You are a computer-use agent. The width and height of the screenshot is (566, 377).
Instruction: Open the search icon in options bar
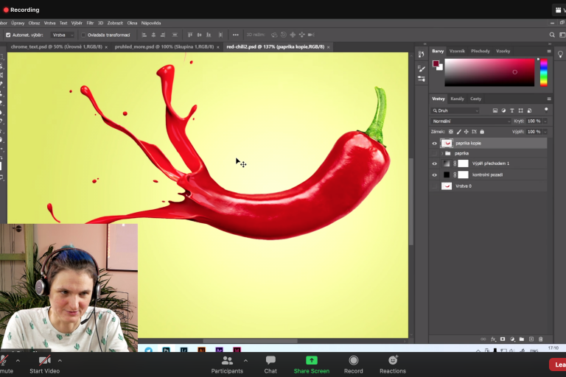click(x=552, y=35)
